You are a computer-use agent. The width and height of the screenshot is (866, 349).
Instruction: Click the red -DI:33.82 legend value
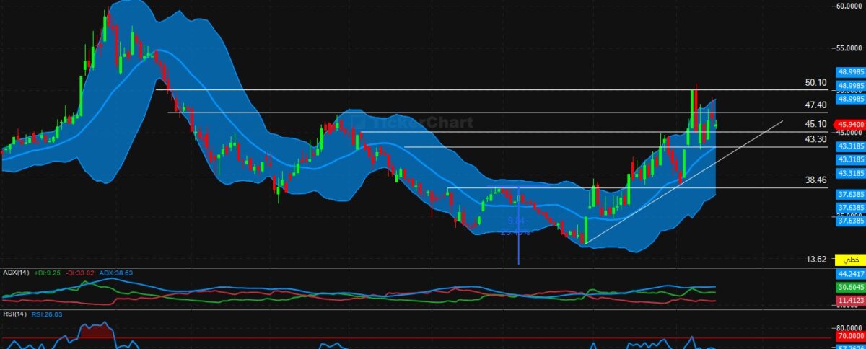[79, 273]
